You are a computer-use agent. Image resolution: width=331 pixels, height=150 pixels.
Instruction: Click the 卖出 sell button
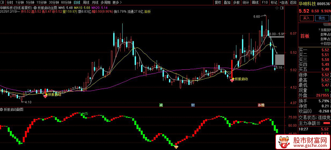322,18
